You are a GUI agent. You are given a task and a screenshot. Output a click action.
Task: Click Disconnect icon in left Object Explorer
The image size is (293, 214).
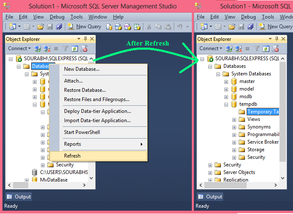click(x=47, y=49)
